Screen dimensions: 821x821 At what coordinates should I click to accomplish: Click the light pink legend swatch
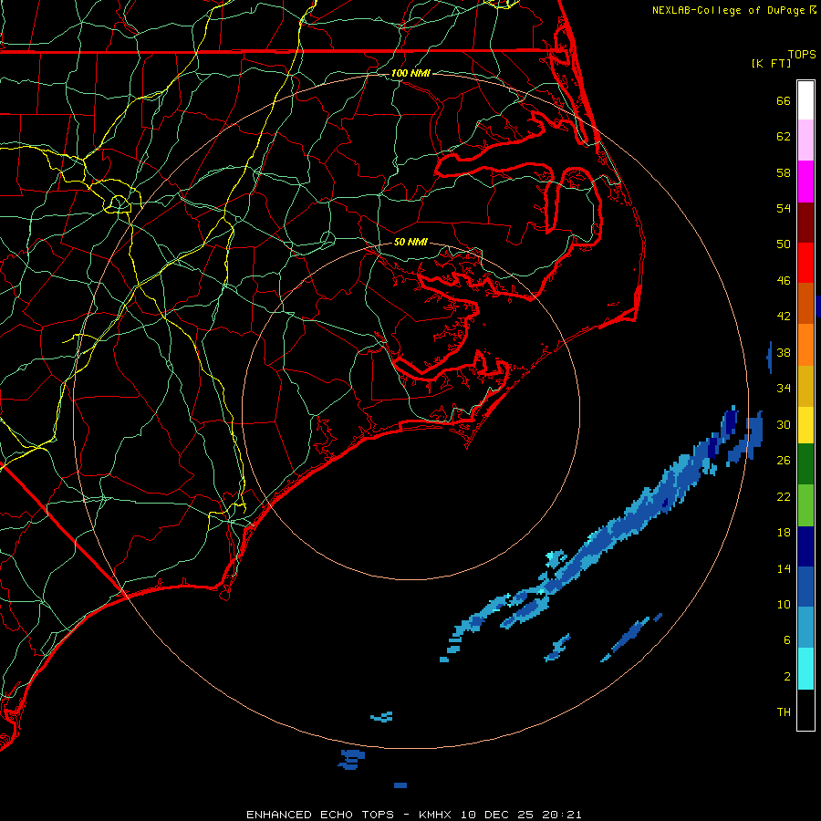point(805,140)
